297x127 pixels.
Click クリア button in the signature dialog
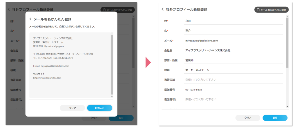[72, 108]
